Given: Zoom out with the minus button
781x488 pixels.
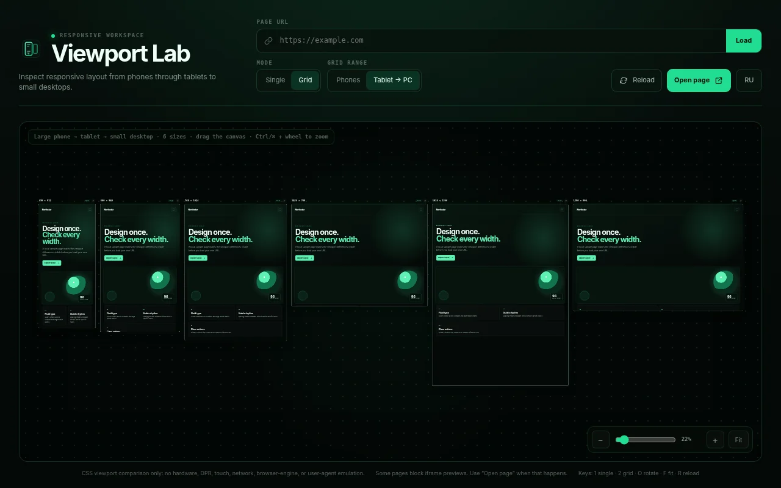Looking at the screenshot, I should point(600,440).
